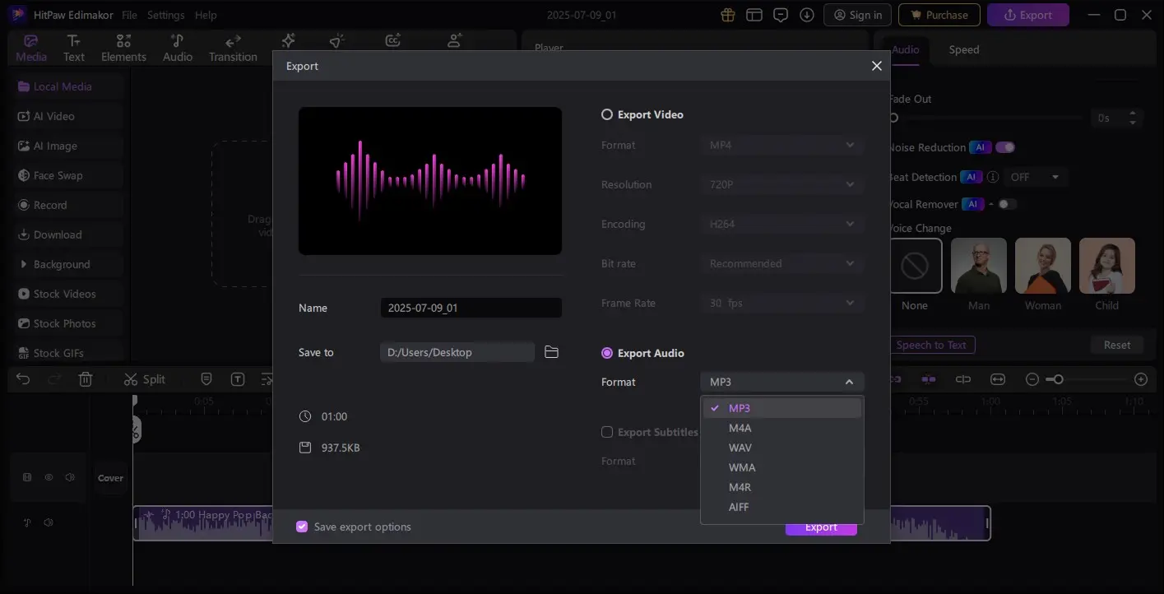Choose WAV from the audio format list

click(x=740, y=448)
